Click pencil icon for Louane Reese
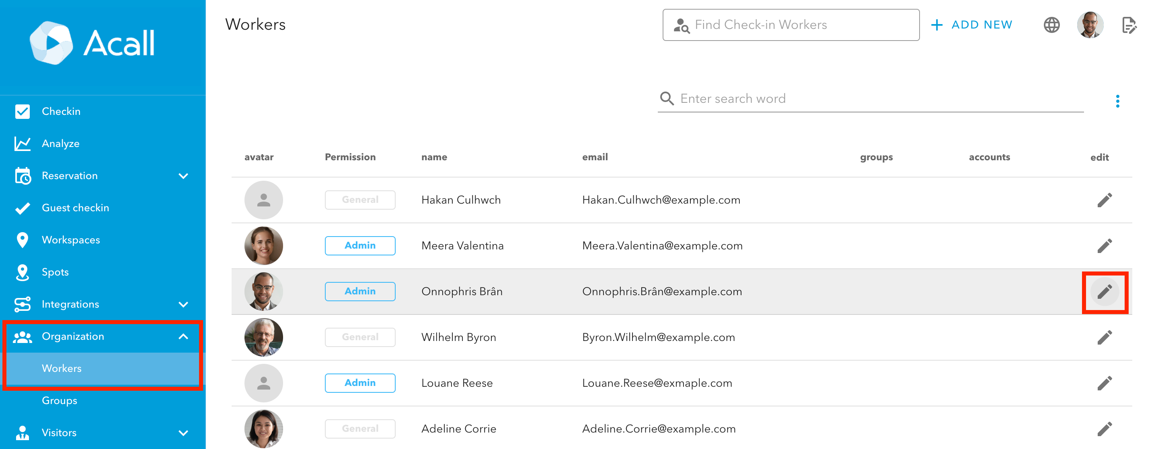Screen dimensions: 1158x449 pyautogui.click(x=1104, y=383)
